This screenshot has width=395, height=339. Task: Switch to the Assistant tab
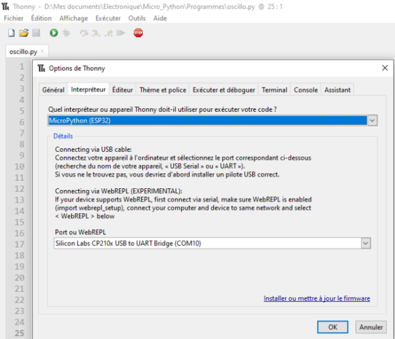pyautogui.click(x=337, y=90)
